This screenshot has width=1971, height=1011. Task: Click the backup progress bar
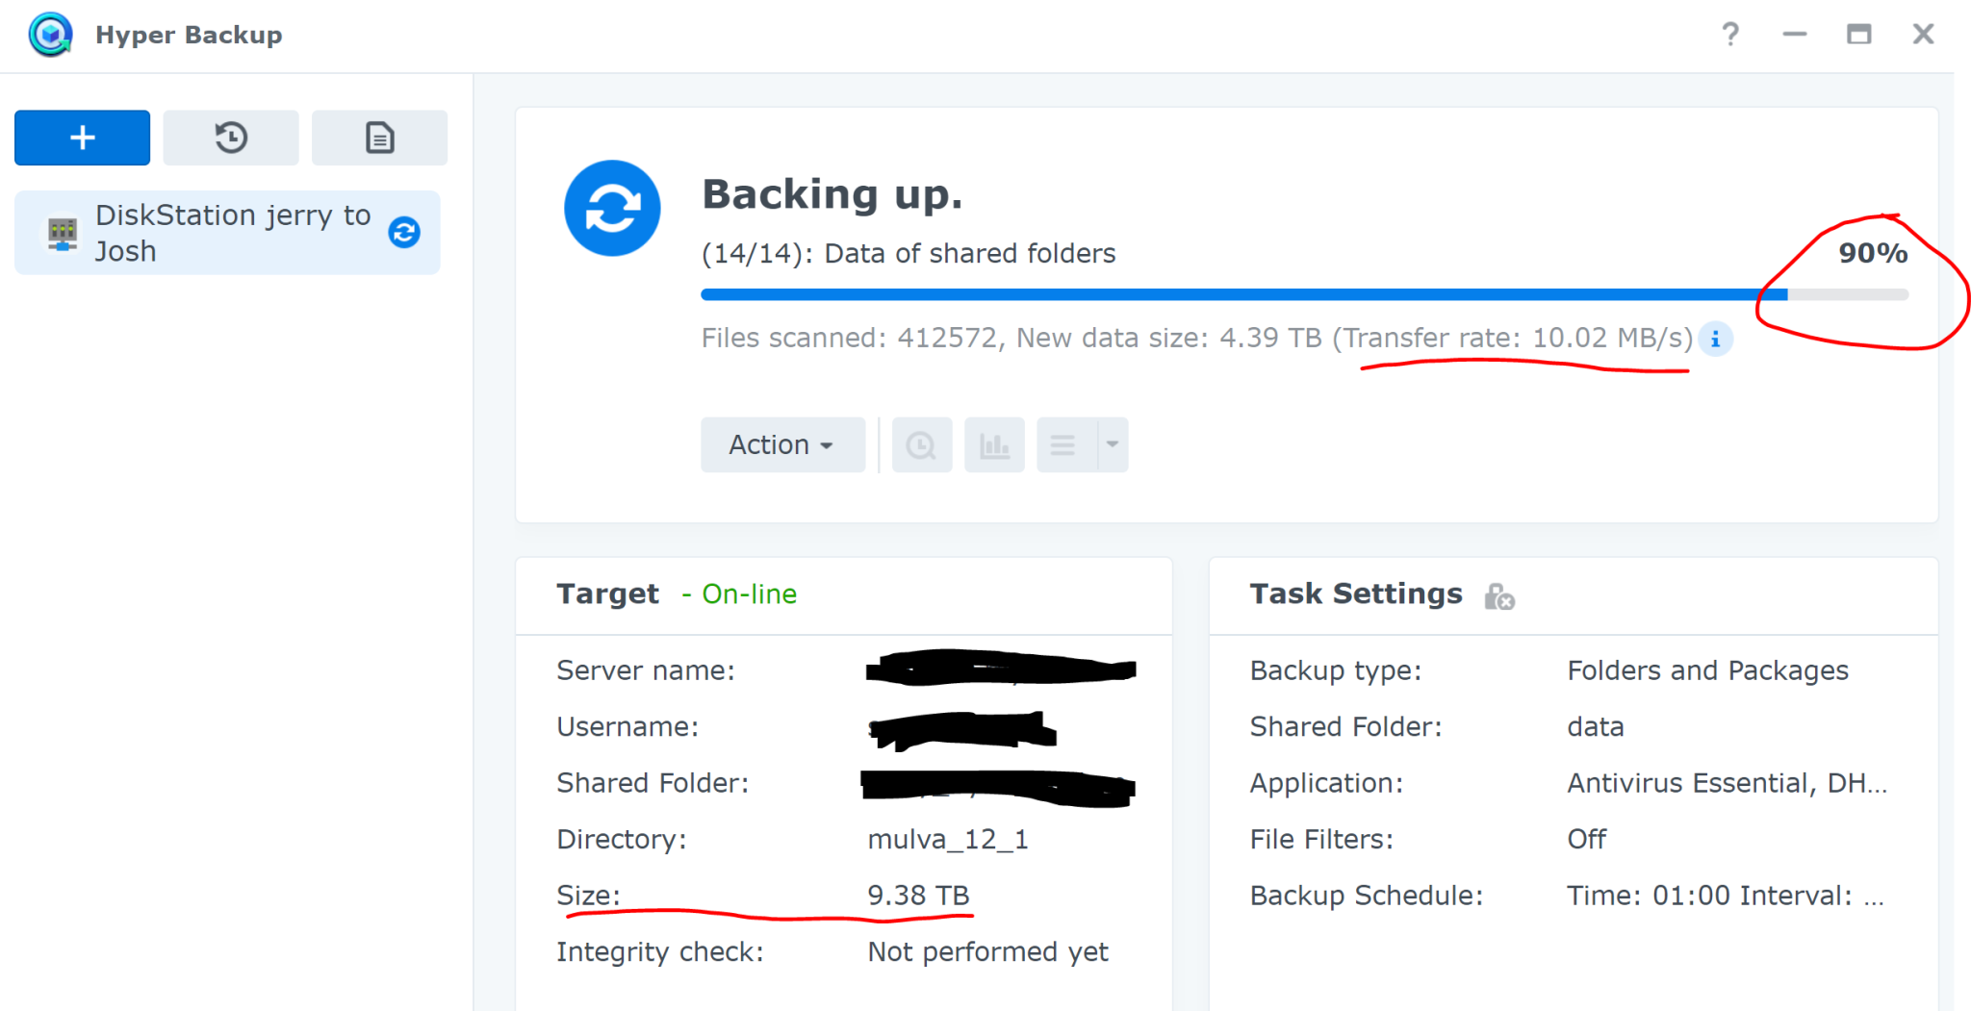(x=1304, y=294)
